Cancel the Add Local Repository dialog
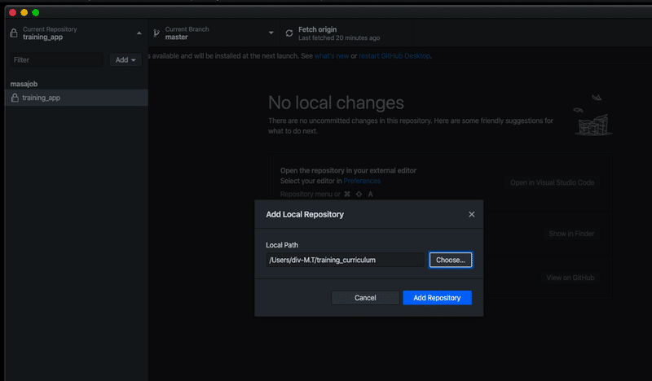The width and height of the screenshot is (652, 381). click(x=365, y=298)
